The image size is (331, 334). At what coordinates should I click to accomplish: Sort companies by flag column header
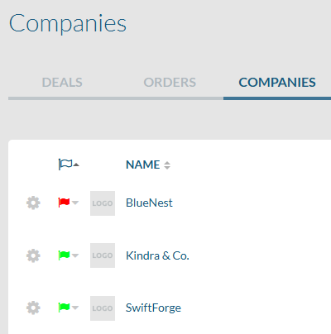pos(69,165)
